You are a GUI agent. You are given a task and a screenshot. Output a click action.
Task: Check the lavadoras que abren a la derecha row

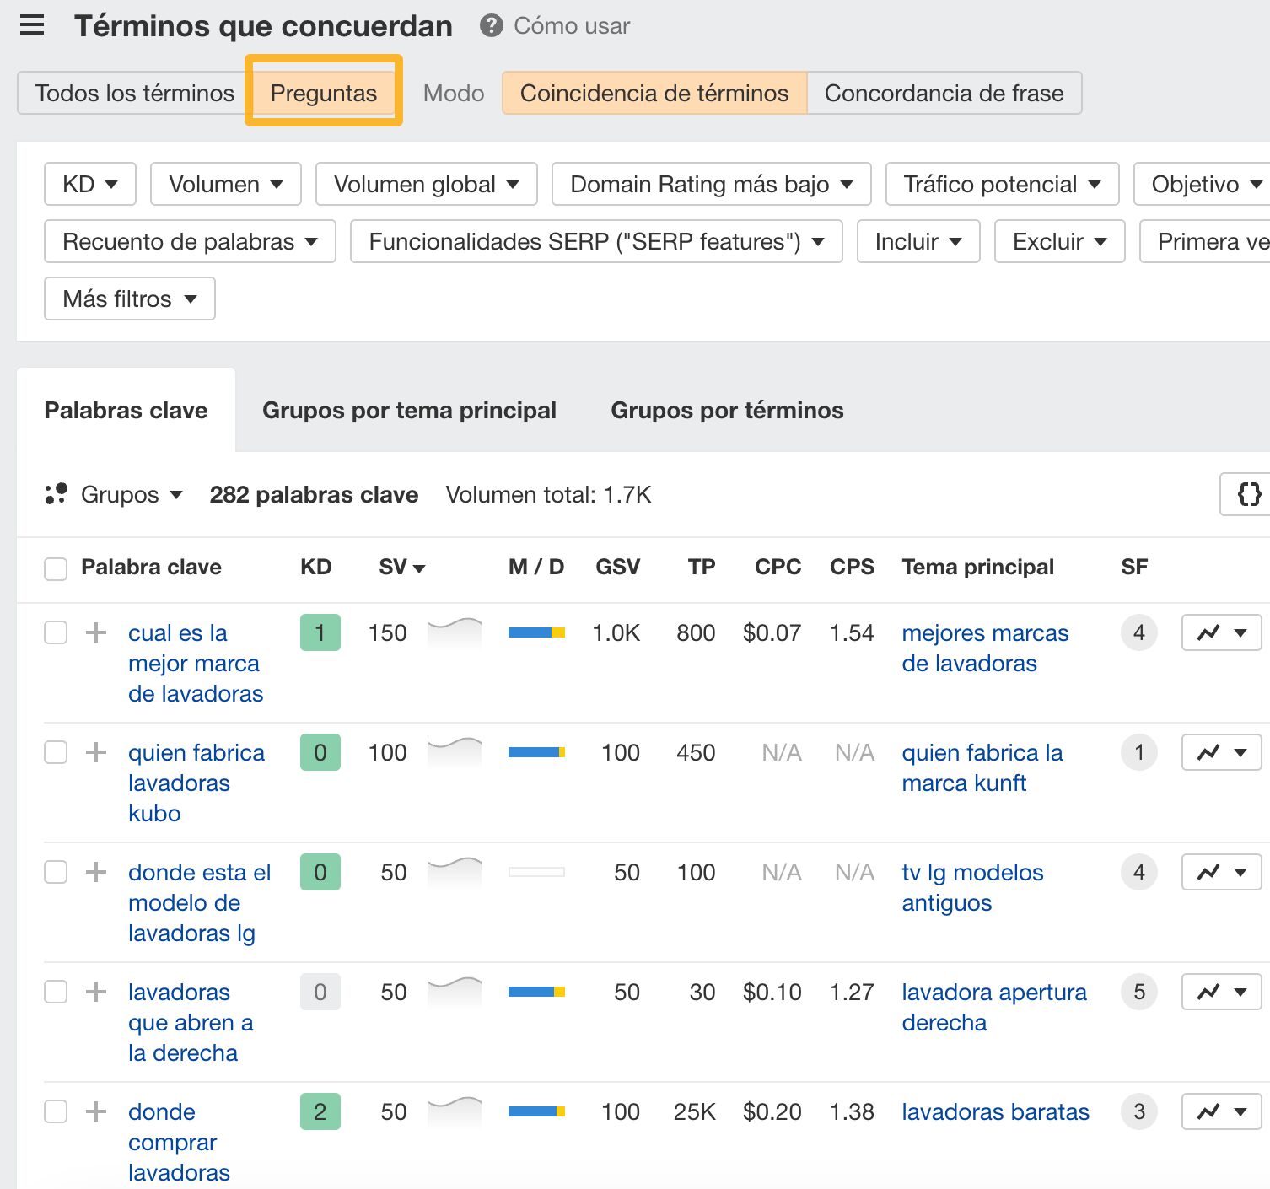(55, 992)
